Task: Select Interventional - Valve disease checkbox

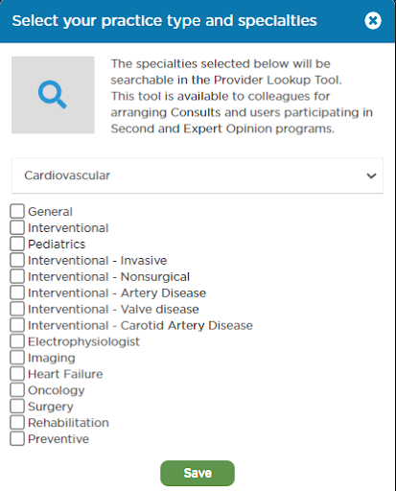Action: 17,309
